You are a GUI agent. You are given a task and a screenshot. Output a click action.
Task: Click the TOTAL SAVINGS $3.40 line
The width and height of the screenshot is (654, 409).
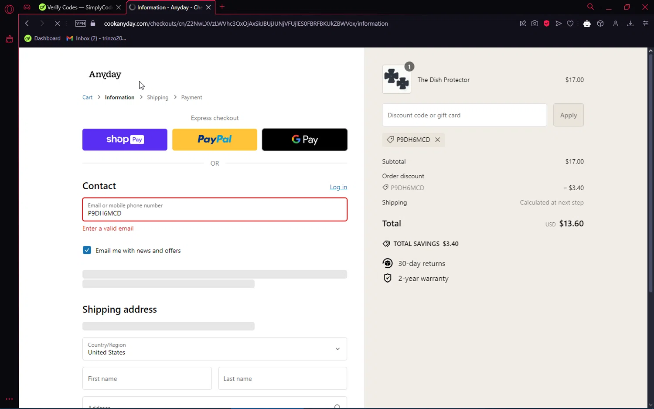click(420, 244)
